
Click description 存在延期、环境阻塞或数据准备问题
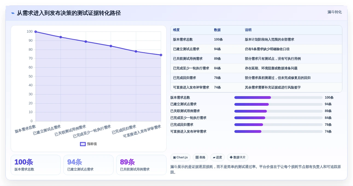click(x=271, y=68)
